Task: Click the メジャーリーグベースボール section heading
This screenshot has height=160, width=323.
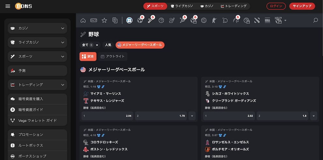Action: [x=116, y=70]
